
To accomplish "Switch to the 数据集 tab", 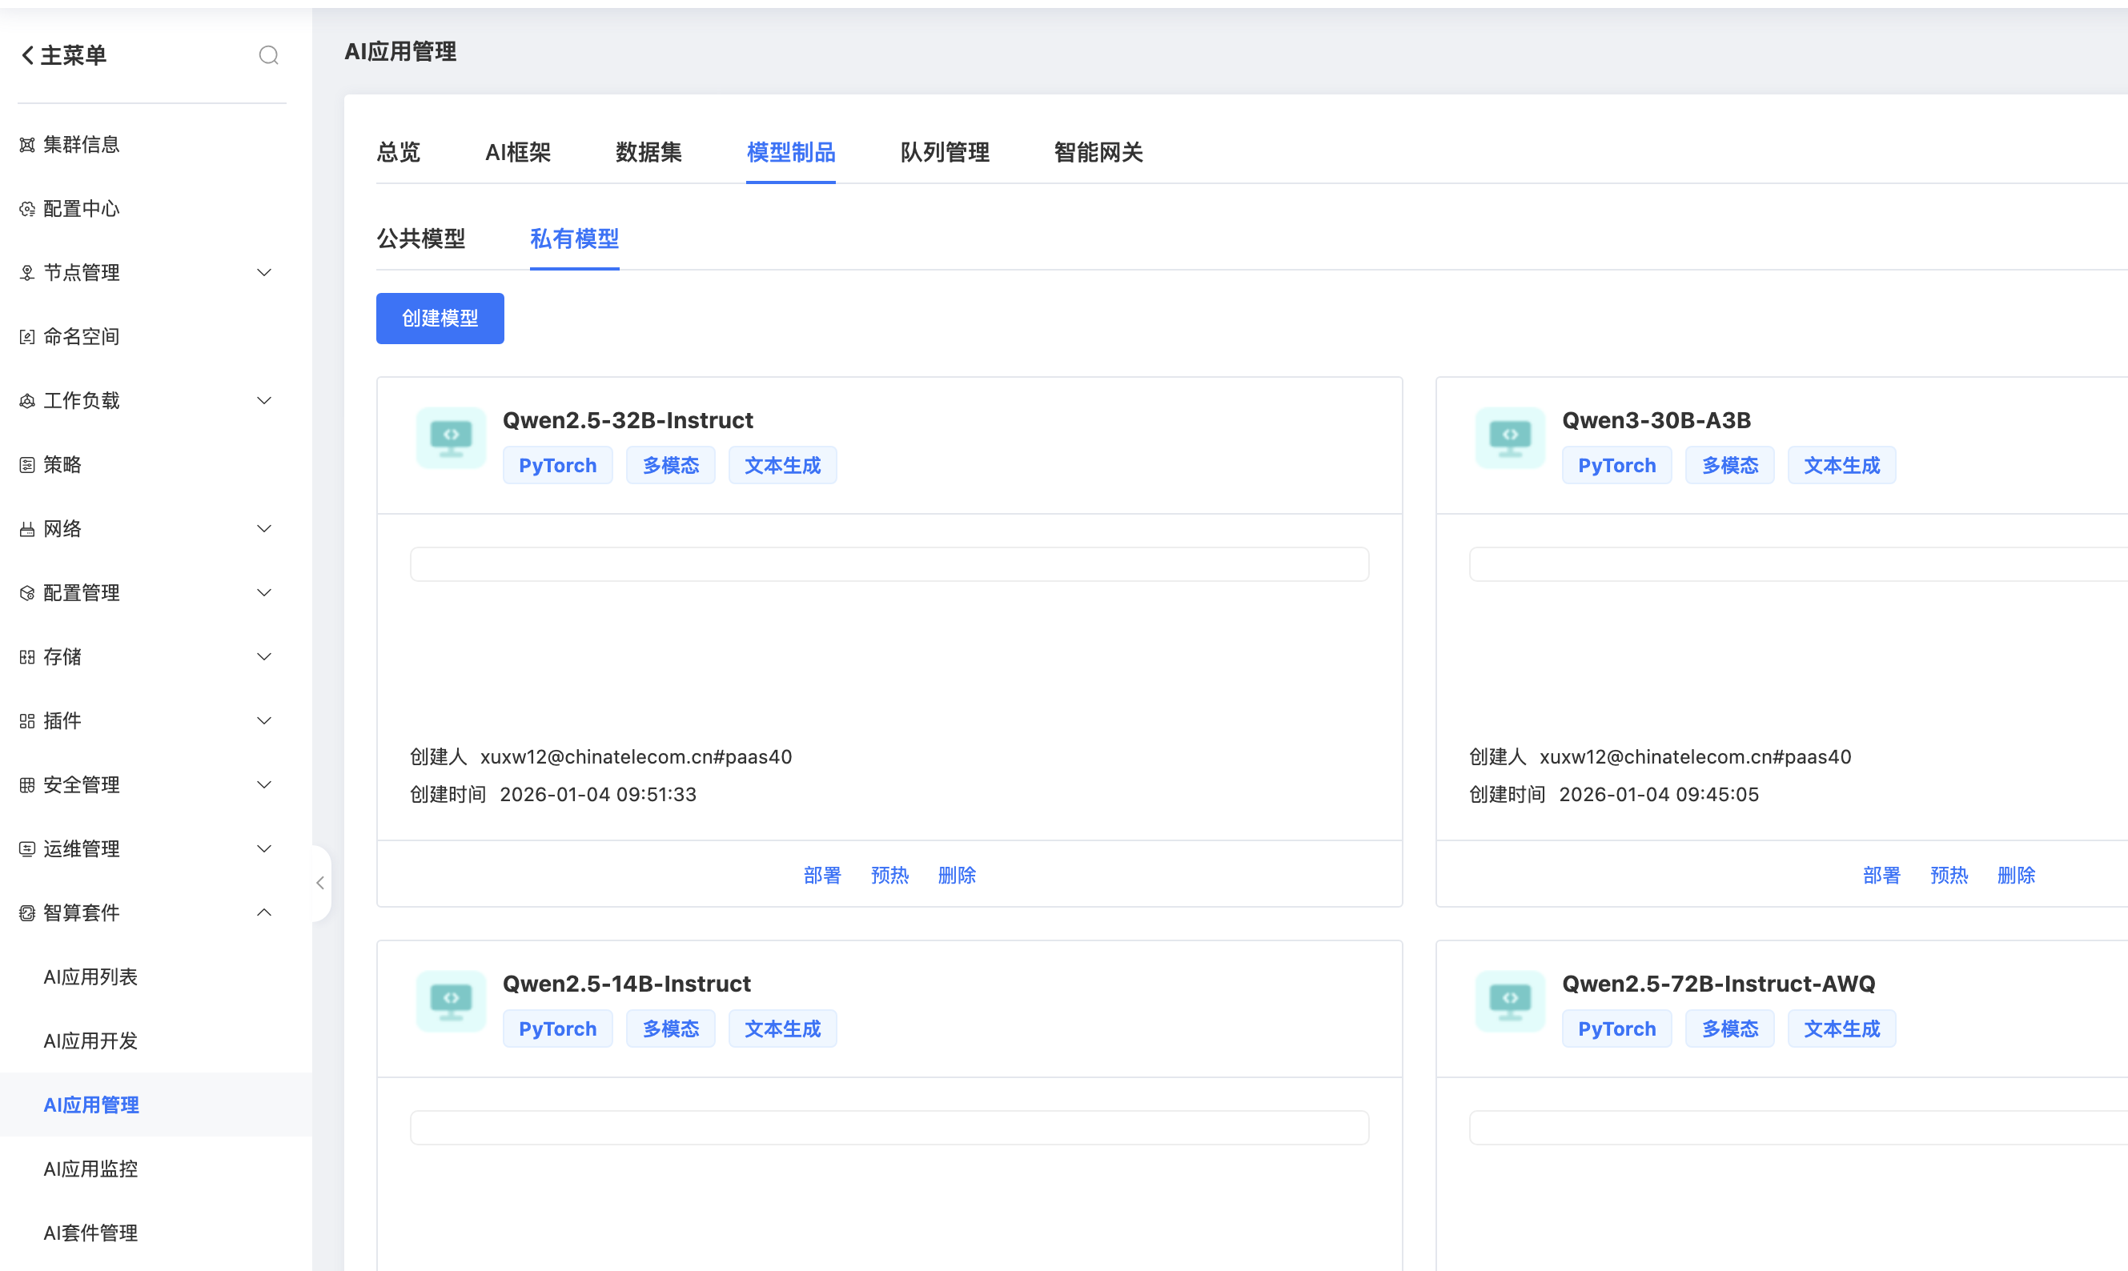I will coord(648,152).
